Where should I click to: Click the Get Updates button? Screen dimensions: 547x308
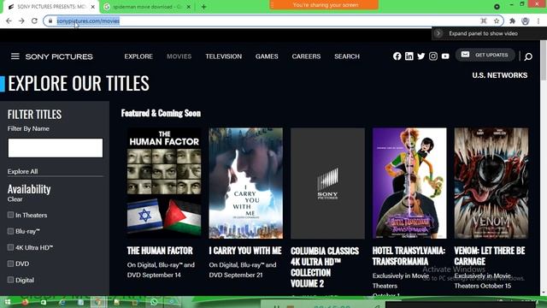tap(485, 55)
